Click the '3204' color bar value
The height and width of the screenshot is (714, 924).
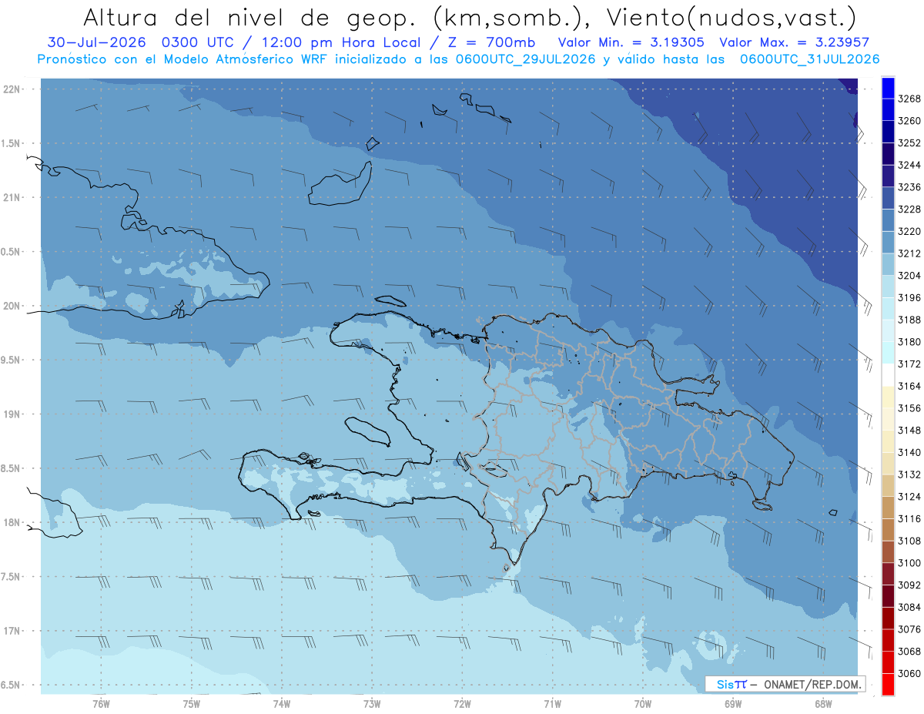pos(909,276)
